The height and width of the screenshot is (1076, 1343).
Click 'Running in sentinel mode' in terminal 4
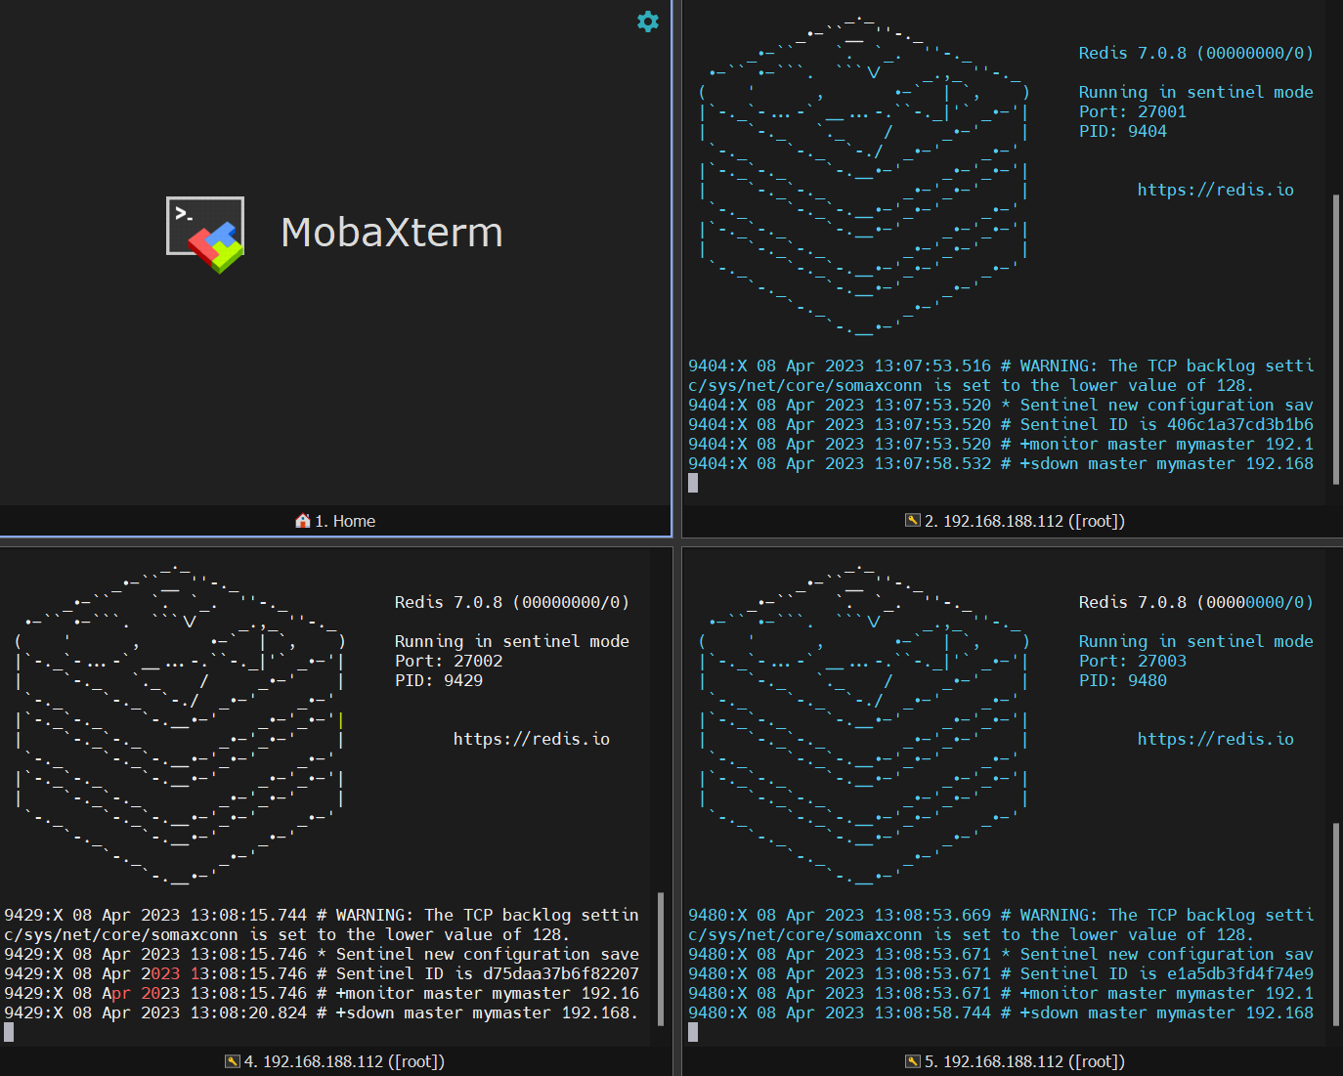pos(511,641)
